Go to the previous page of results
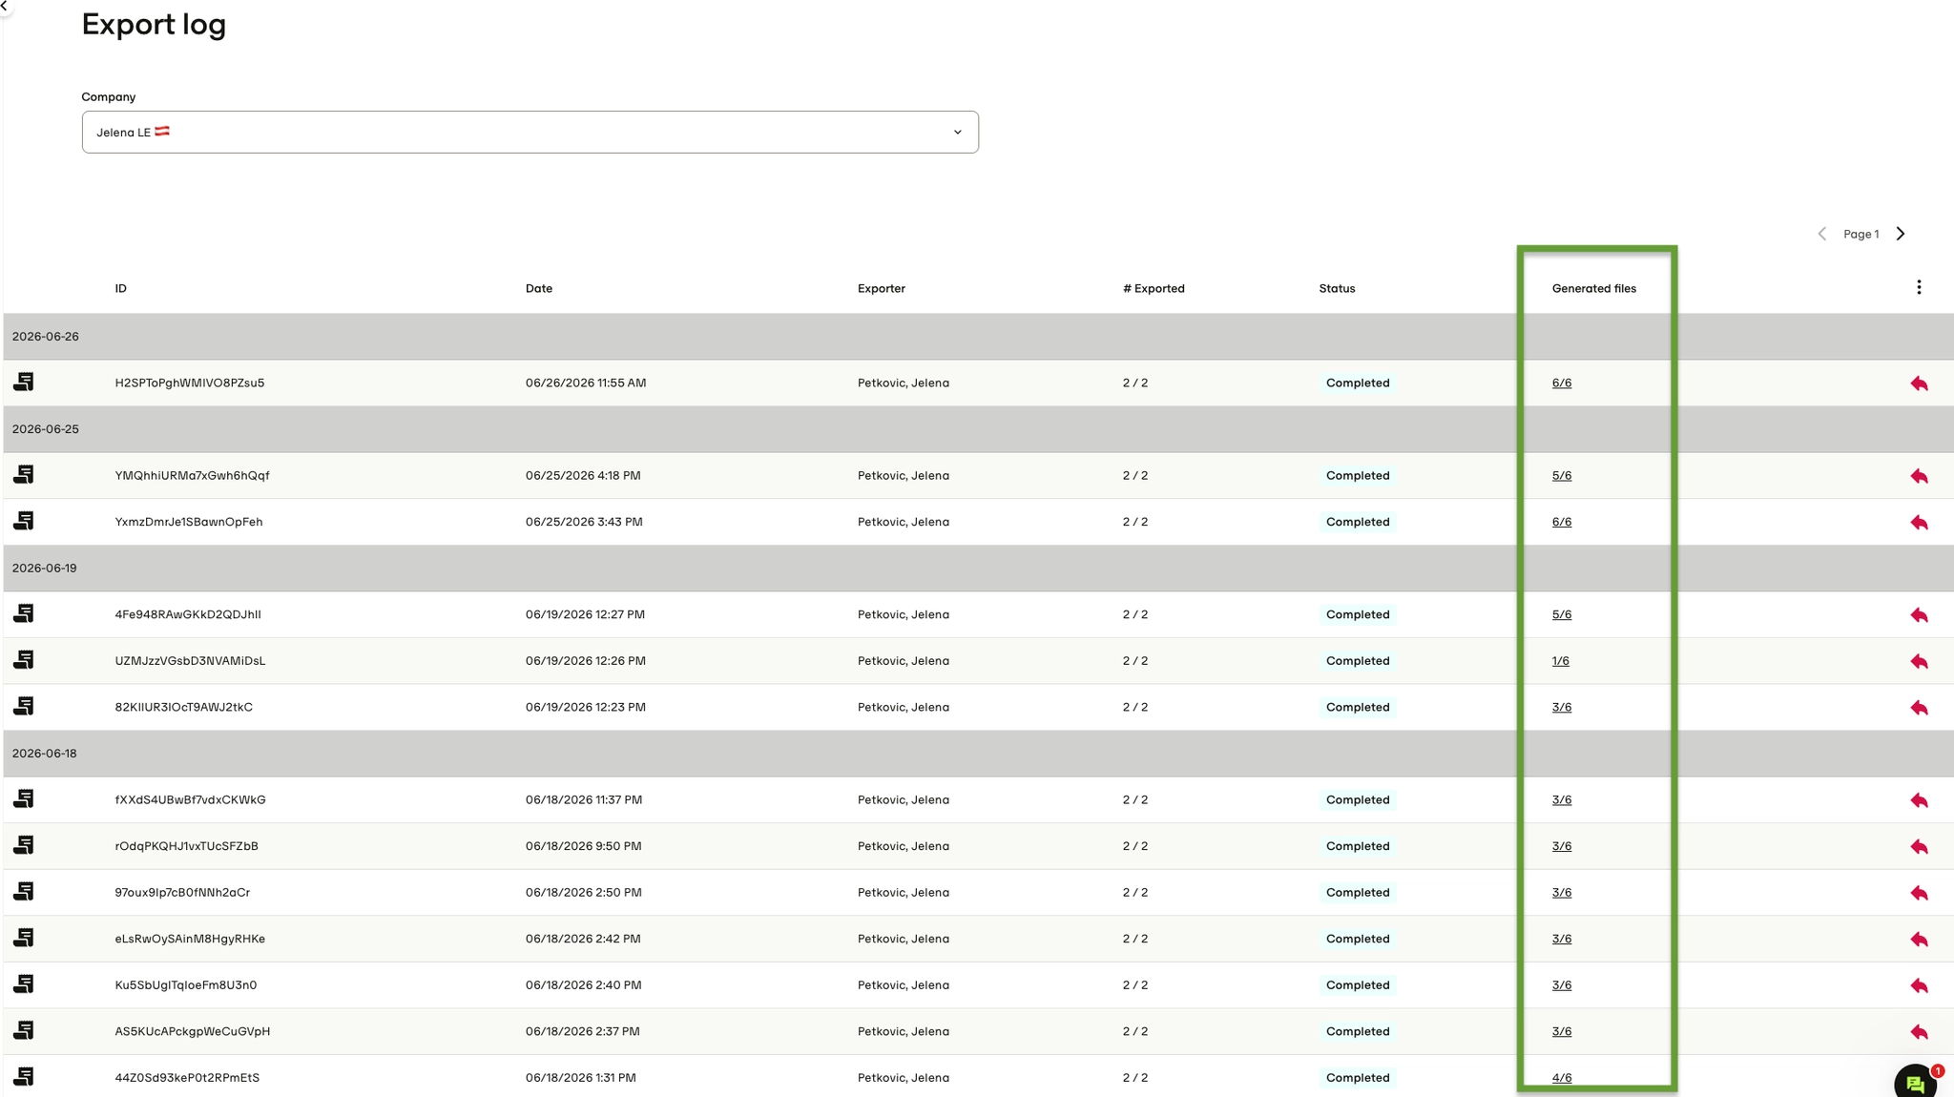Screen dimensions: 1954x1097 (x=1821, y=234)
